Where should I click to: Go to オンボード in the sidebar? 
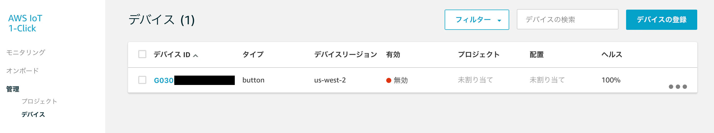(x=22, y=71)
